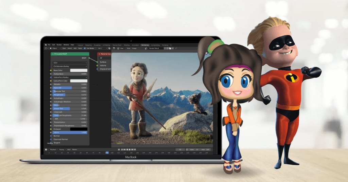Click the auto-keying record button in timeline
Image resolution: width=348 pixels, height=182 pixels.
coord(119,149)
